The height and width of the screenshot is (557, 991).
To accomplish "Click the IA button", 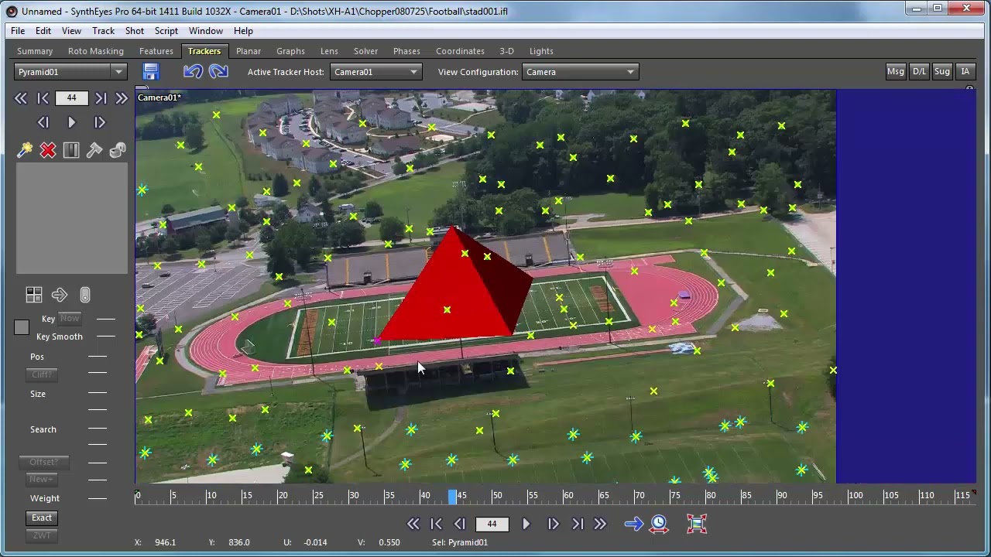I will pyautogui.click(x=965, y=72).
